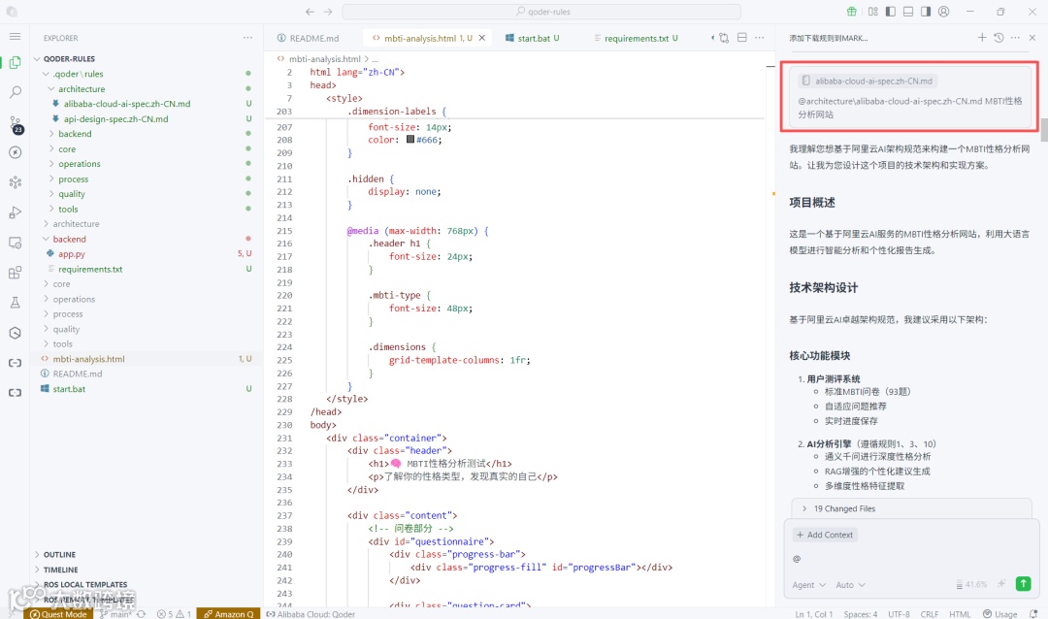Open the compare changes editor icon
The width and height of the screenshot is (1048, 619).
(723, 38)
